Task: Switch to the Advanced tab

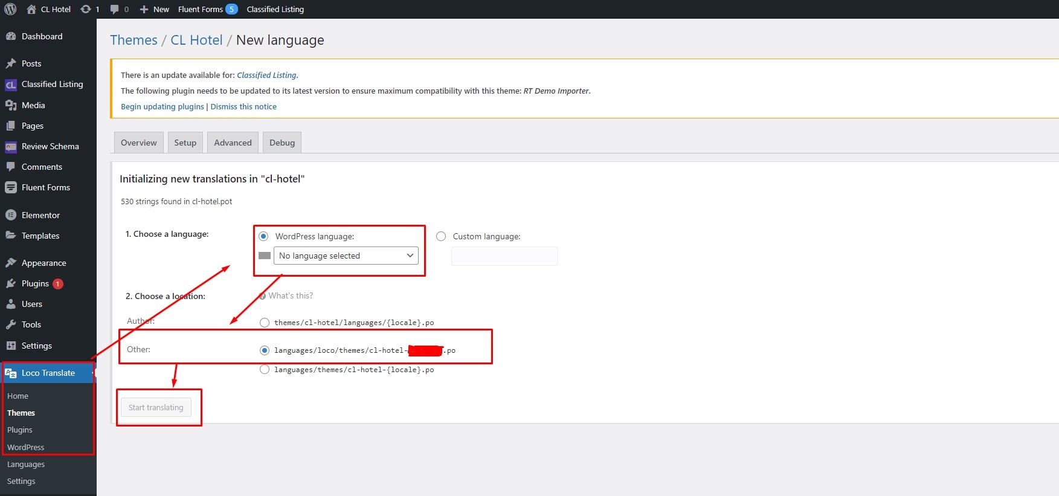Action: pyautogui.click(x=233, y=143)
